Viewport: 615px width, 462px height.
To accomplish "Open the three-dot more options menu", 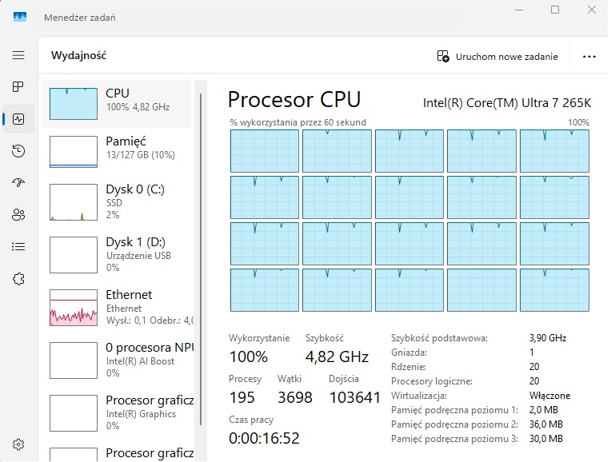I will point(590,57).
